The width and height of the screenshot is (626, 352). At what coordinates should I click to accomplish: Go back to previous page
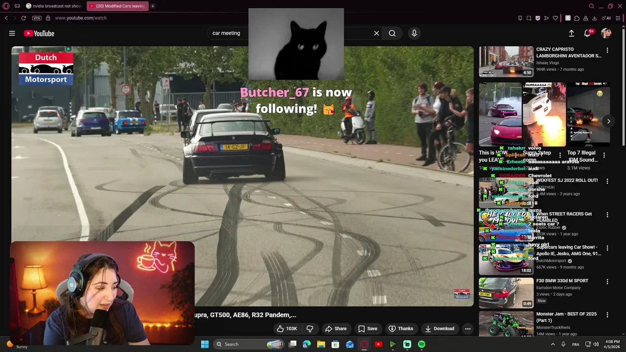tap(6, 18)
